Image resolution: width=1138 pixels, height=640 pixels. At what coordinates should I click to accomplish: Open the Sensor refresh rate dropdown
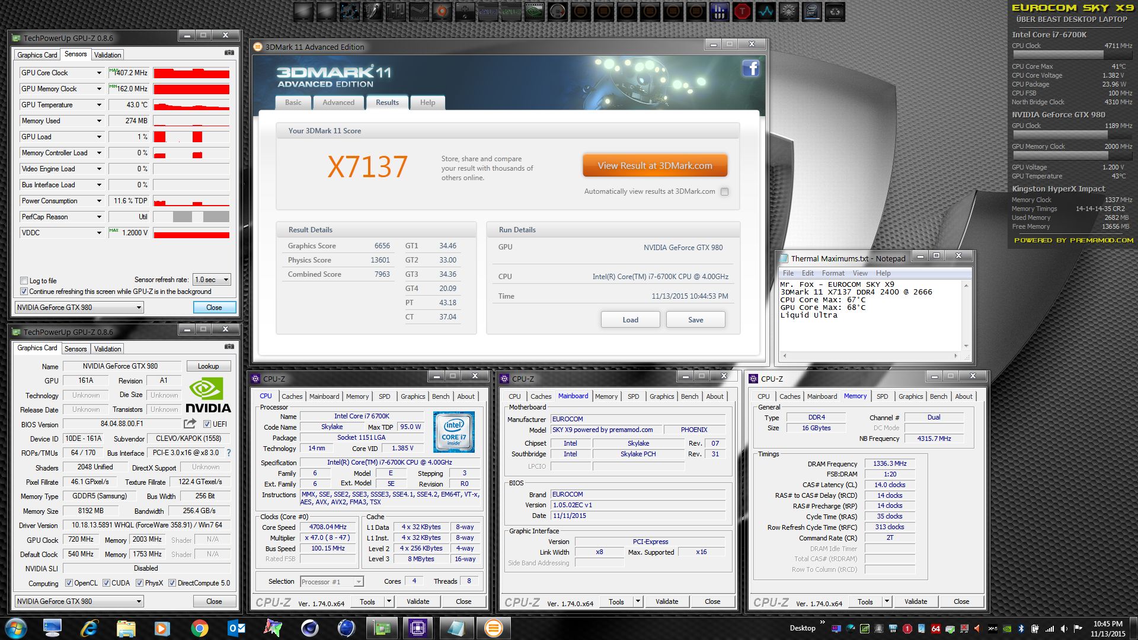point(212,280)
